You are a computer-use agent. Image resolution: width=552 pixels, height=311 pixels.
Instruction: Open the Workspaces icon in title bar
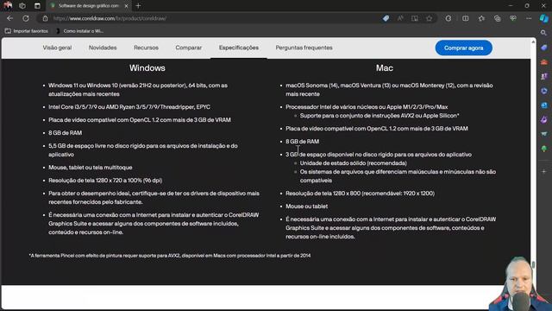(x=22, y=6)
